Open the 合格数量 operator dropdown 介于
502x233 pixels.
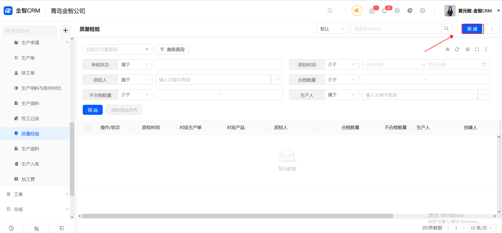342,80
